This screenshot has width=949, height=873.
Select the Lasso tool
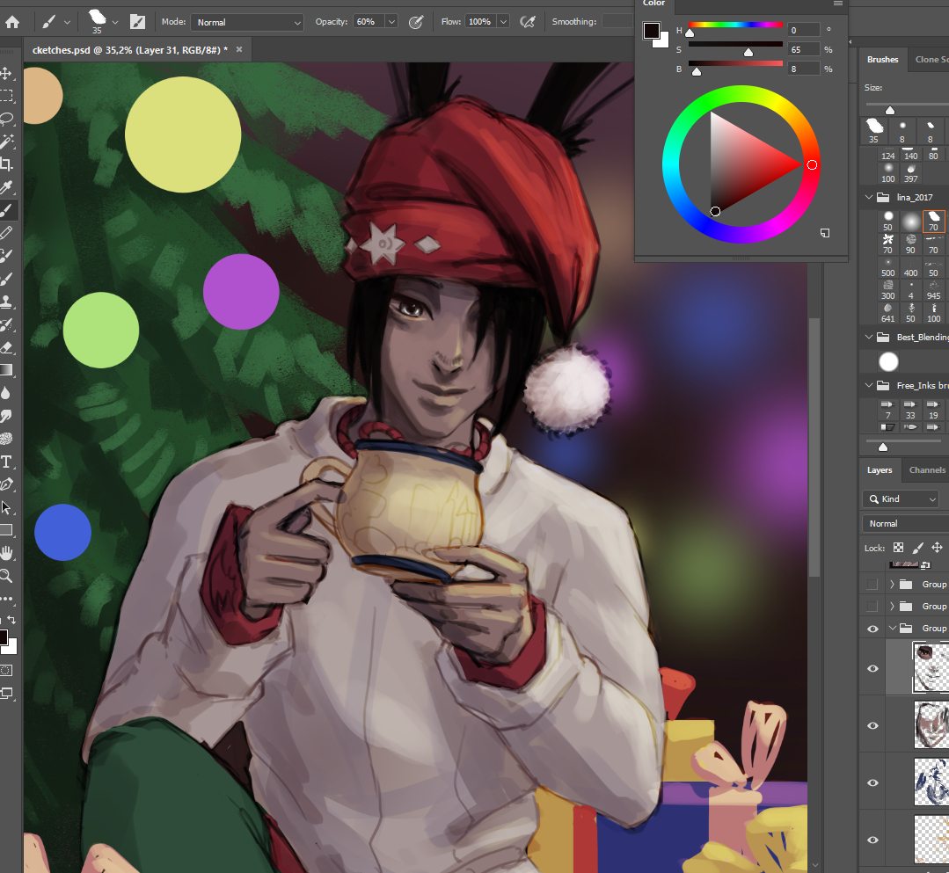click(6, 119)
